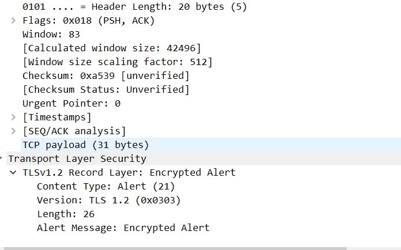Select the Window size scaling factor: 512 line
The width and height of the screenshot is (401, 250).
118,62
